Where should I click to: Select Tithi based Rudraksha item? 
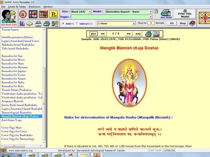[x=15, y=48]
